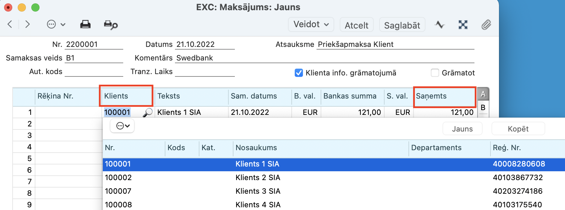Click the cross-shaped window arrange icon
Image resolution: width=565 pixels, height=210 pixels.
click(x=463, y=24)
